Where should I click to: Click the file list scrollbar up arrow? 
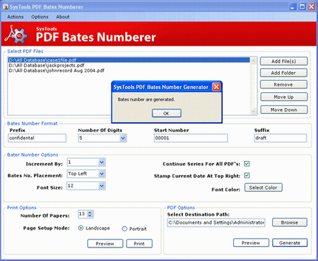253,61
